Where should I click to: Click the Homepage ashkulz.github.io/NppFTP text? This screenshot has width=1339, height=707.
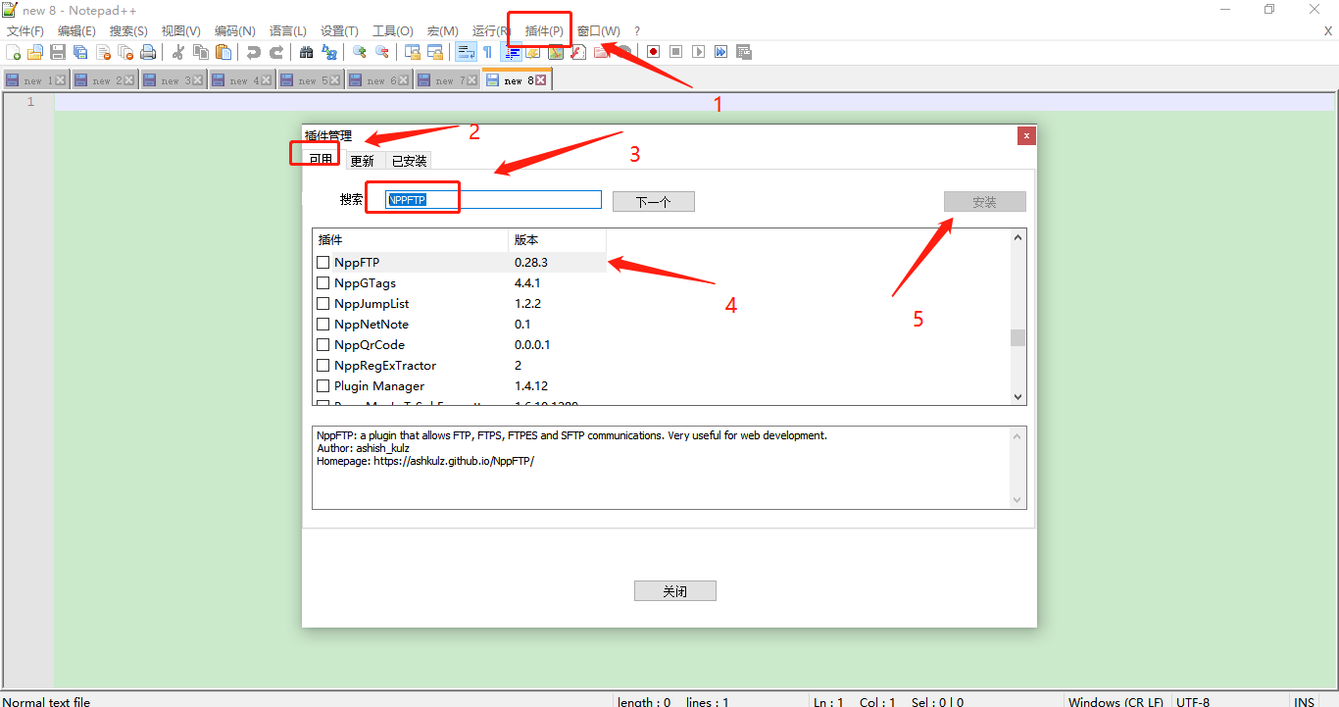tap(425, 461)
